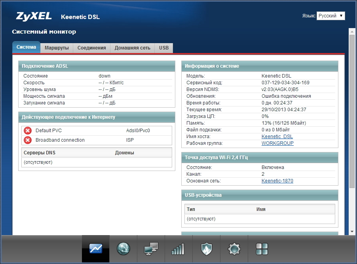Open the Wi-Fi signal bars icon

178,249
